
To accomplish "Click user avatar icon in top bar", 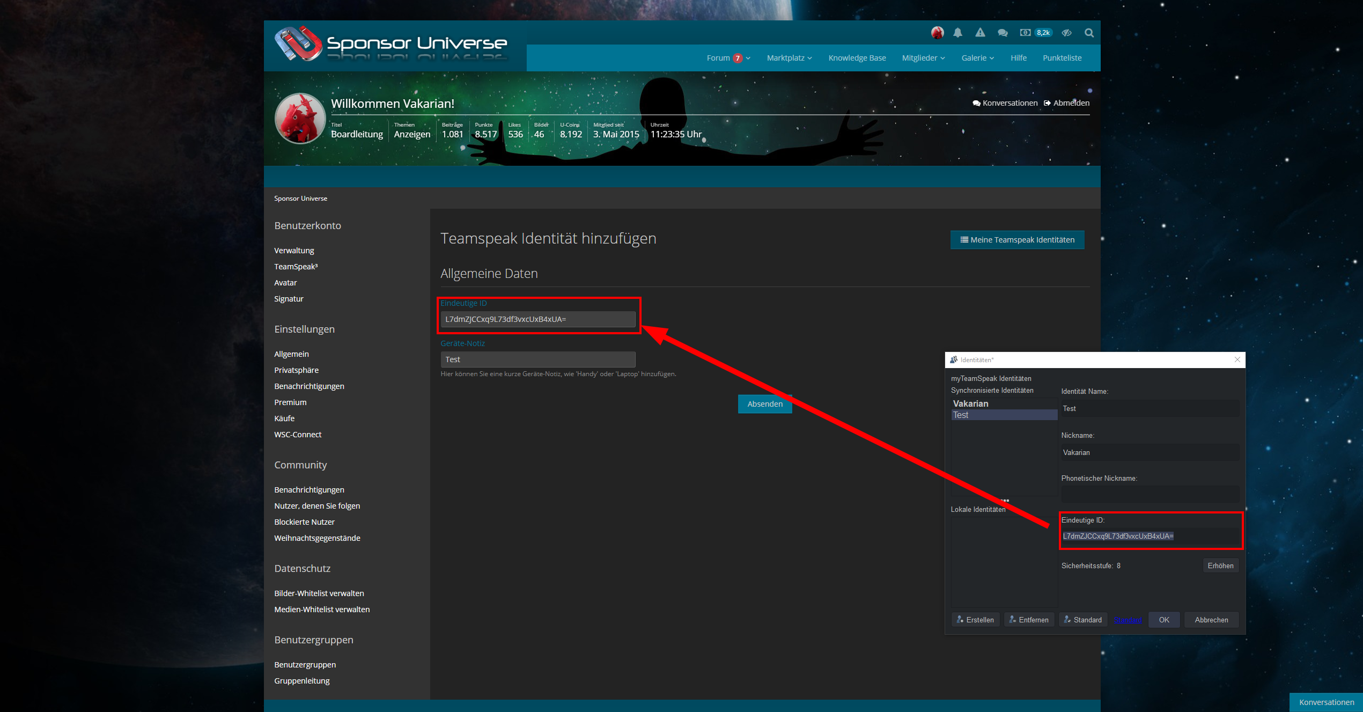I will tap(937, 33).
